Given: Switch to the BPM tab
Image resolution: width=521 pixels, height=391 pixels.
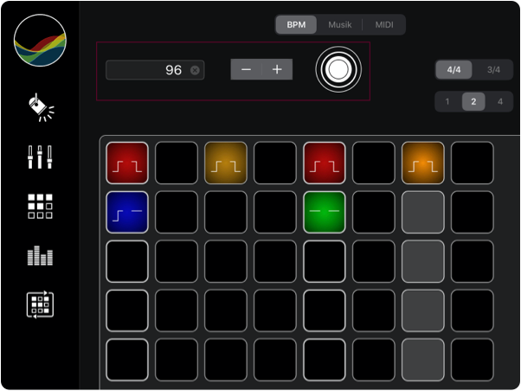Looking at the screenshot, I should coord(296,24).
